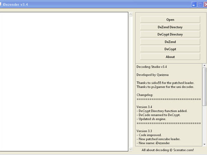The height and width of the screenshot is (155, 207).
Task: Choose the DeCrypt Directory button
Action: click(x=170, y=34)
